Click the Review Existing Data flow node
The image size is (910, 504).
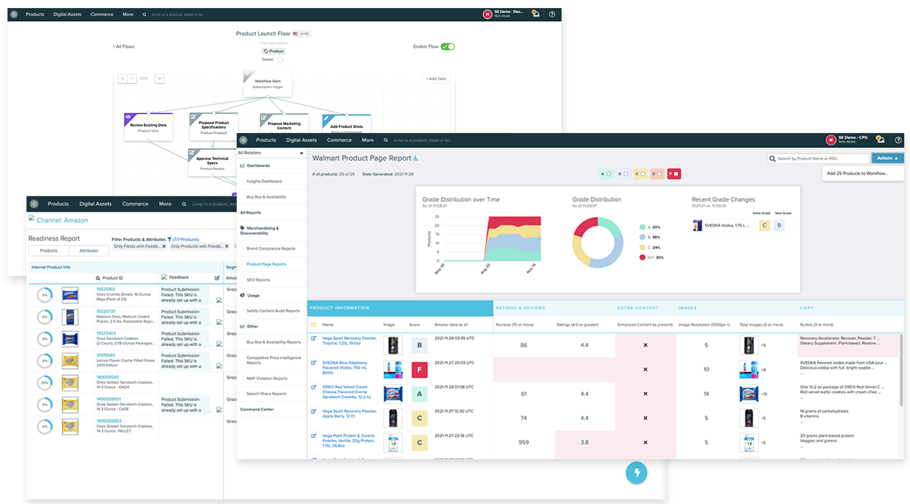[x=149, y=127]
